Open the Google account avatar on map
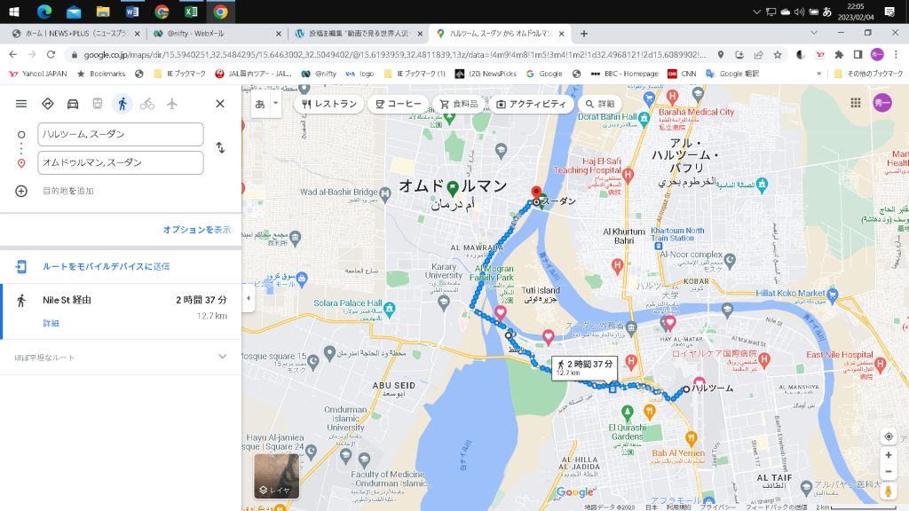Image resolution: width=909 pixels, height=511 pixels. [882, 103]
